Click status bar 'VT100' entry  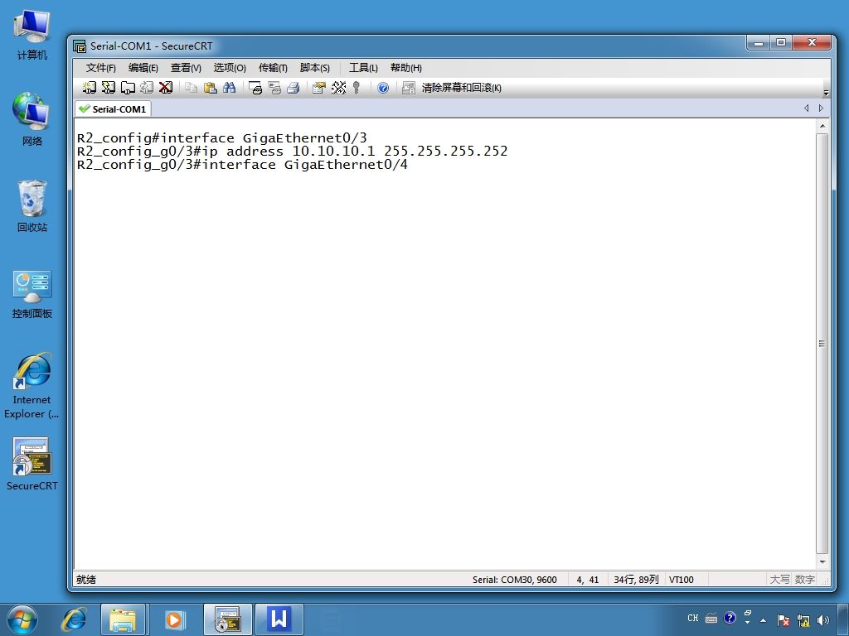click(682, 579)
